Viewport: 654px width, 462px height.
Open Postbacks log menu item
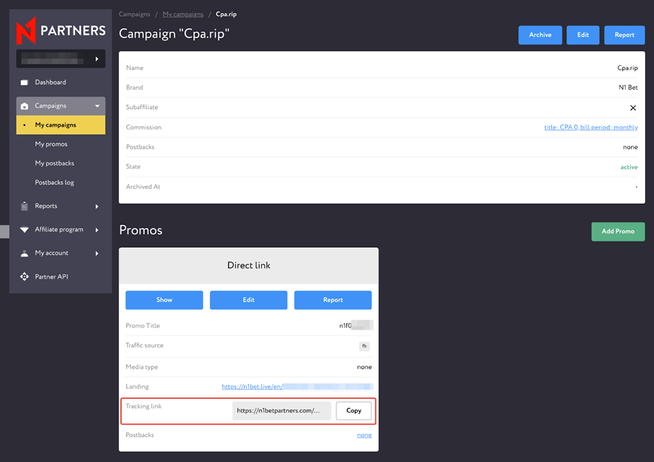54,182
